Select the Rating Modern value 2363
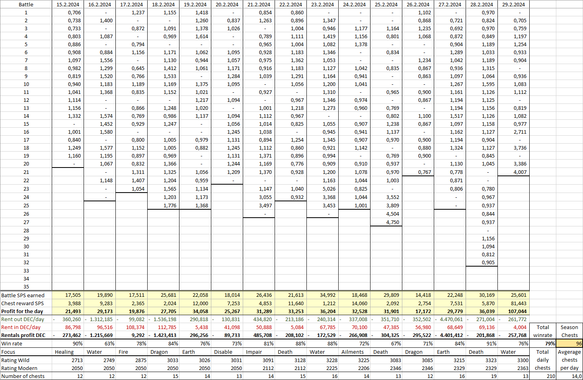The image size is (583, 380). click(523, 368)
